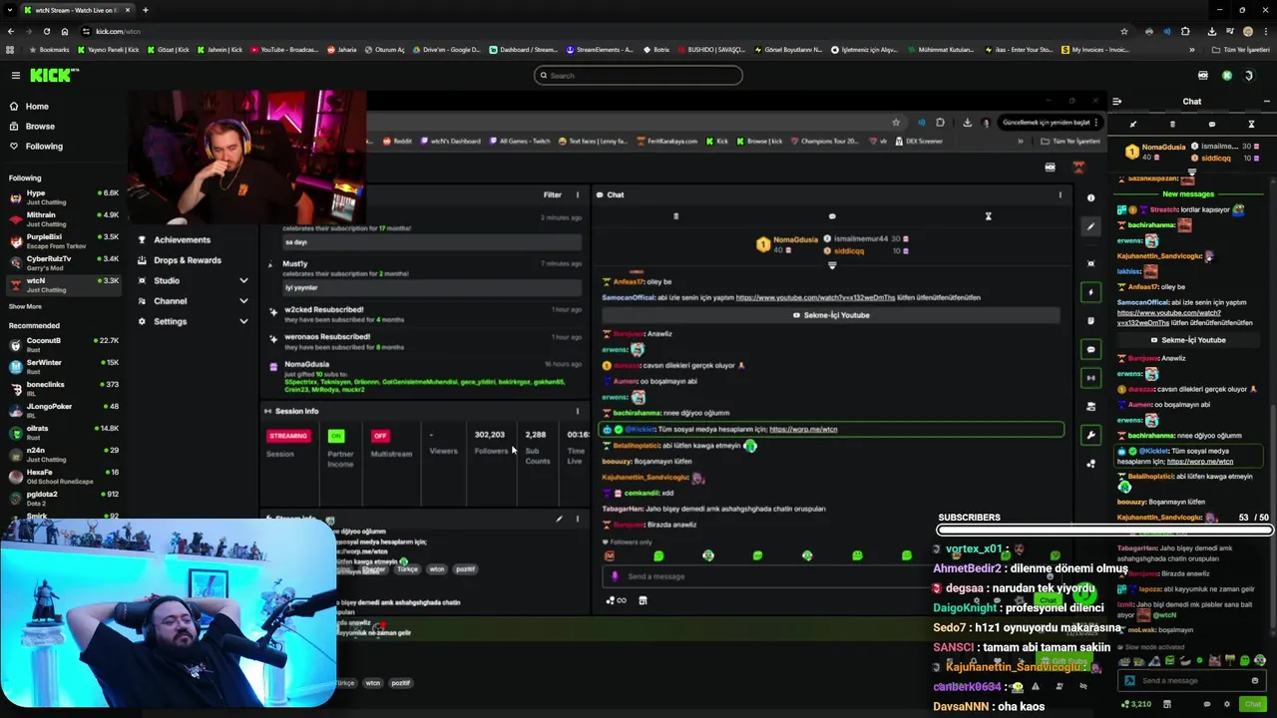Image resolution: width=1277 pixels, height=718 pixels.
Task: Click chat bubble icon in side strip
Action: 1090,349
